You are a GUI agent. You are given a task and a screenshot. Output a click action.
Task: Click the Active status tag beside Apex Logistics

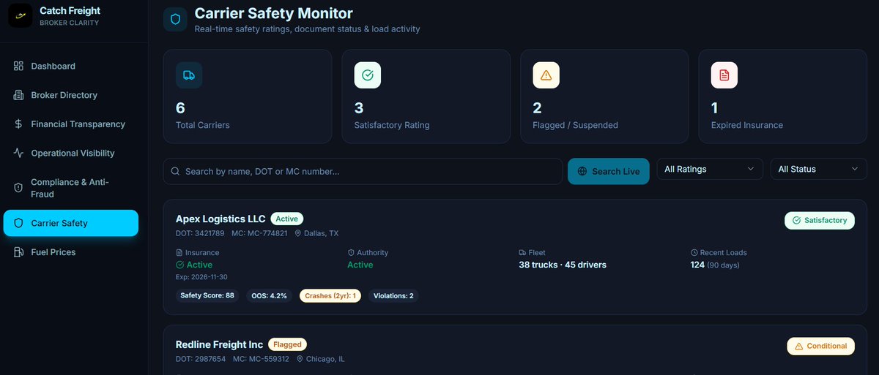286,219
